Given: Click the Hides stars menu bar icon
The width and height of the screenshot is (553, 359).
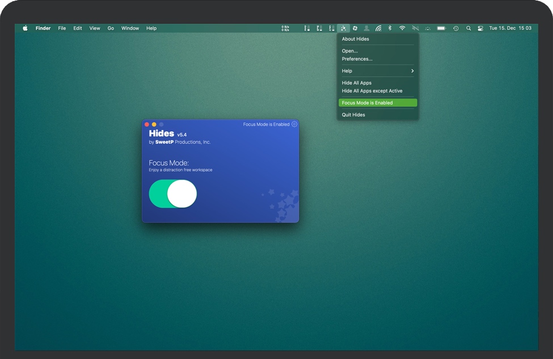Looking at the screenshot, I should [343, 28].
